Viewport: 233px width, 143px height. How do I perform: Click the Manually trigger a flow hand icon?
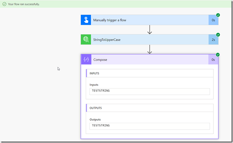86,20
